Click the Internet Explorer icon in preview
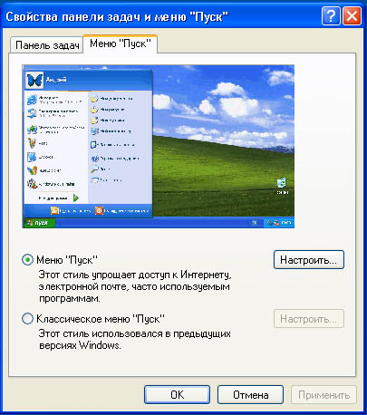This screenshot has width=367, height=415. pos(32,100)
